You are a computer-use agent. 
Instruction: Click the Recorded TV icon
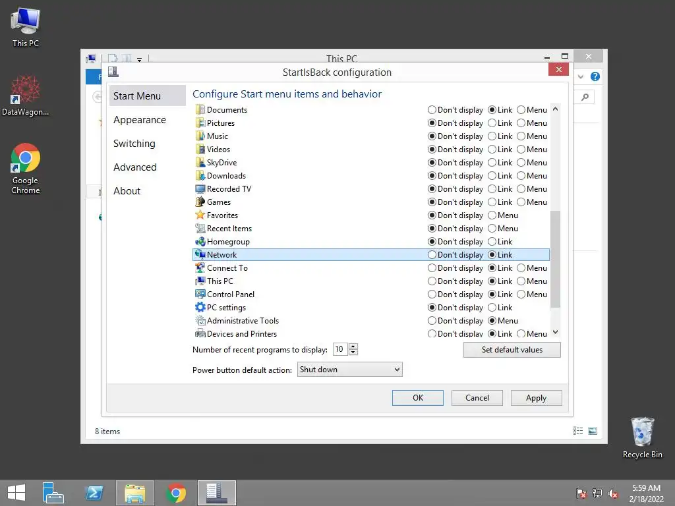click(200, 189)
